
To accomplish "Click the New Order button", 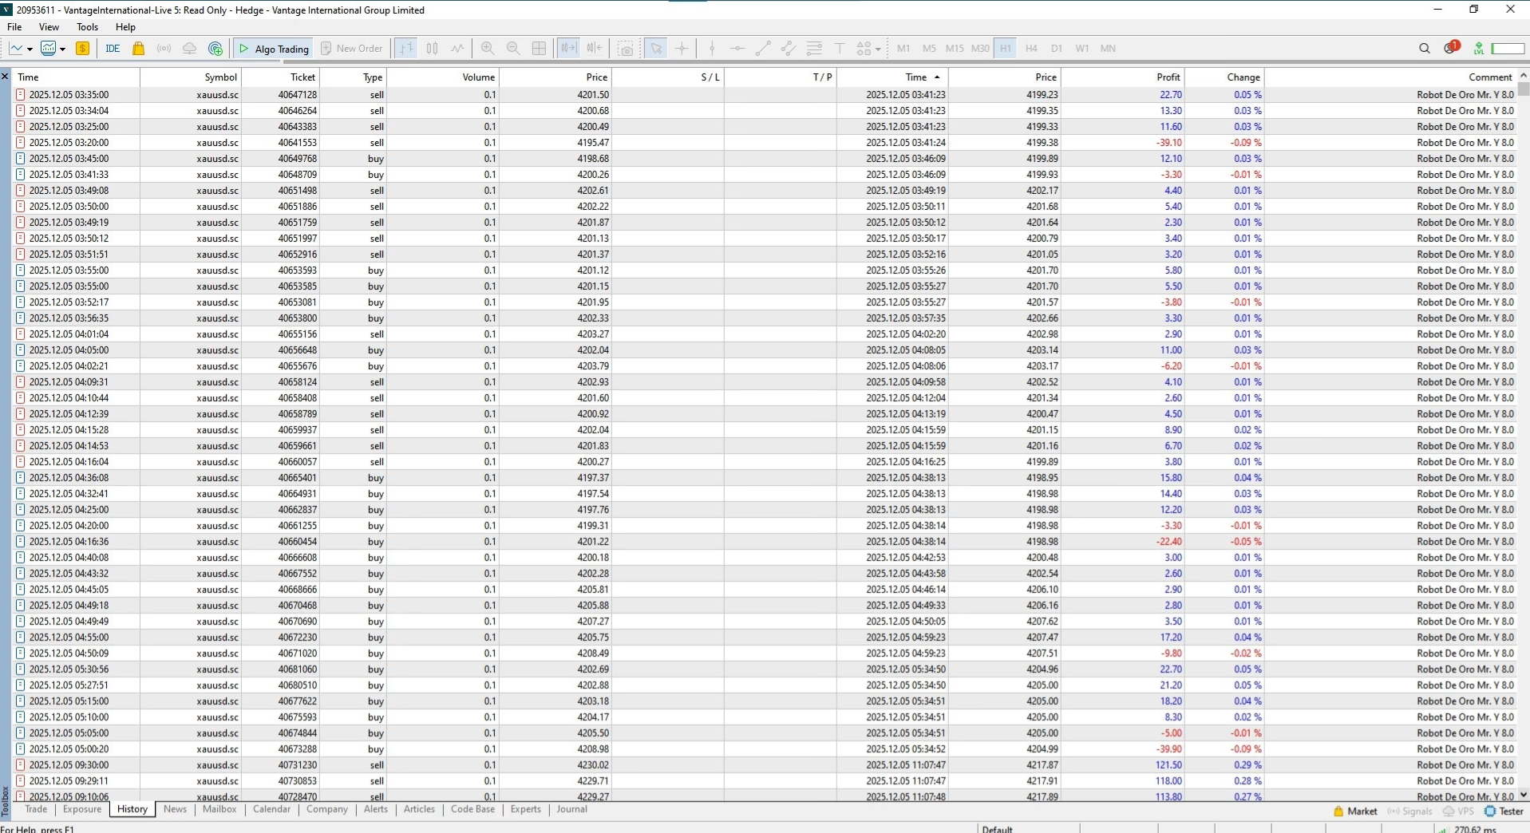I will [351, 49].
